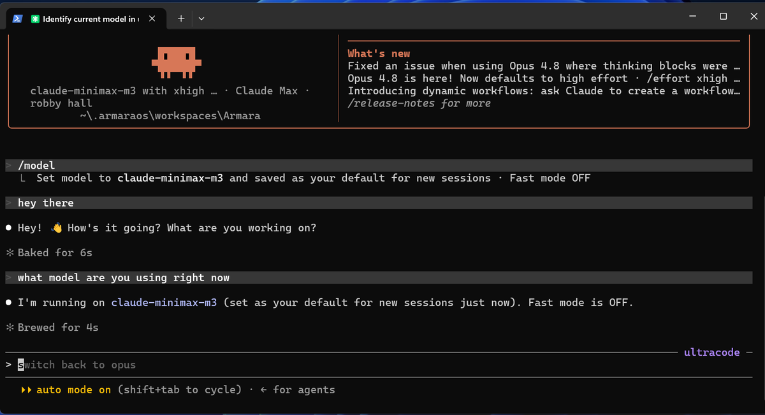The height and width of the screenshot is (415, 765).
Task: Click the Claude mascot pixel art logo
Action: tap(176, 61)
